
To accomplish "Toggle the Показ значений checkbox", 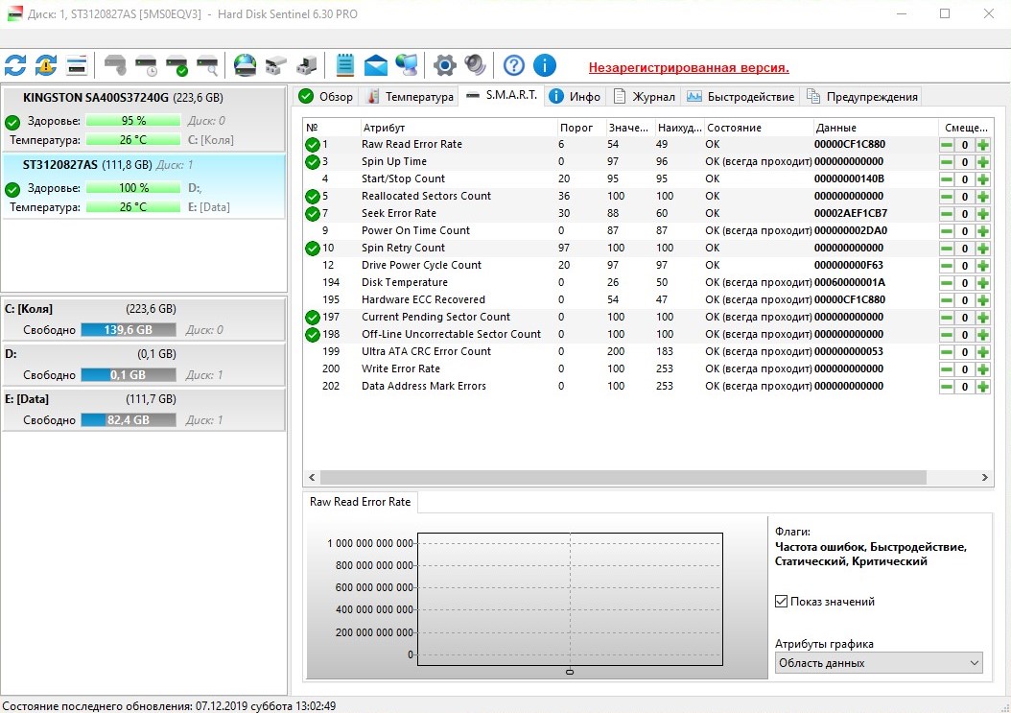I will click(781, 602).
